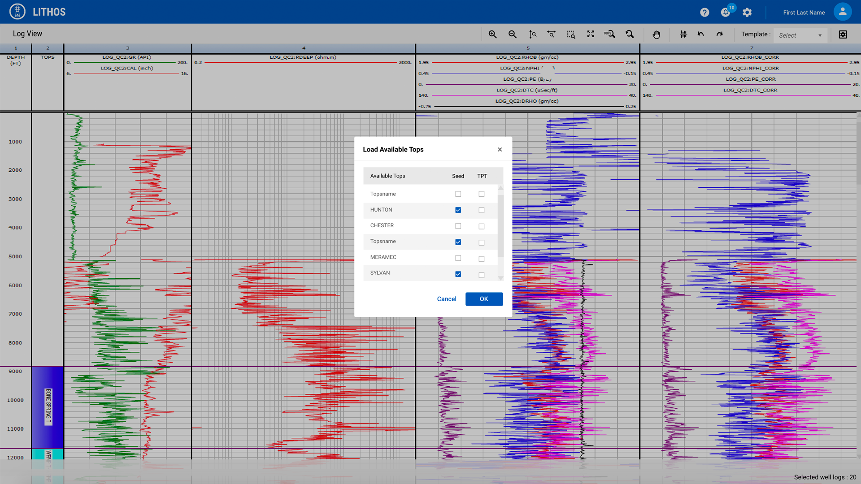Click the zoom out magnifier icon
Image resolution: width=861 pixels, height=484 pixels.
point(512,35)
